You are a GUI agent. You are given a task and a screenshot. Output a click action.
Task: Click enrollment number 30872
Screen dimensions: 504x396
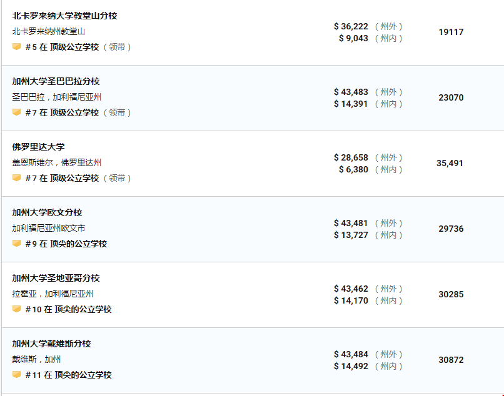click(x=451, y=360)
